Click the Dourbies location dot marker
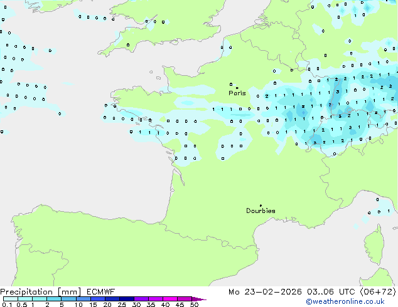Image resolution: width=398 pixels, height=307 pixels. pyautogui.click(x=261, y=206)
